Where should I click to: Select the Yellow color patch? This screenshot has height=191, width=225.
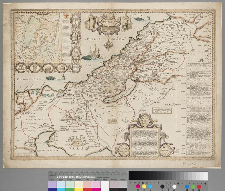[79, 186]
